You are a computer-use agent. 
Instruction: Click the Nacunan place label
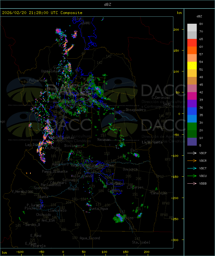[x=104, y=140]
